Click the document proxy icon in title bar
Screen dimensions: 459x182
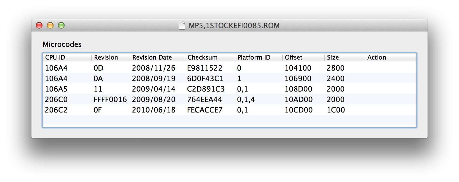(x=182, y=25)
